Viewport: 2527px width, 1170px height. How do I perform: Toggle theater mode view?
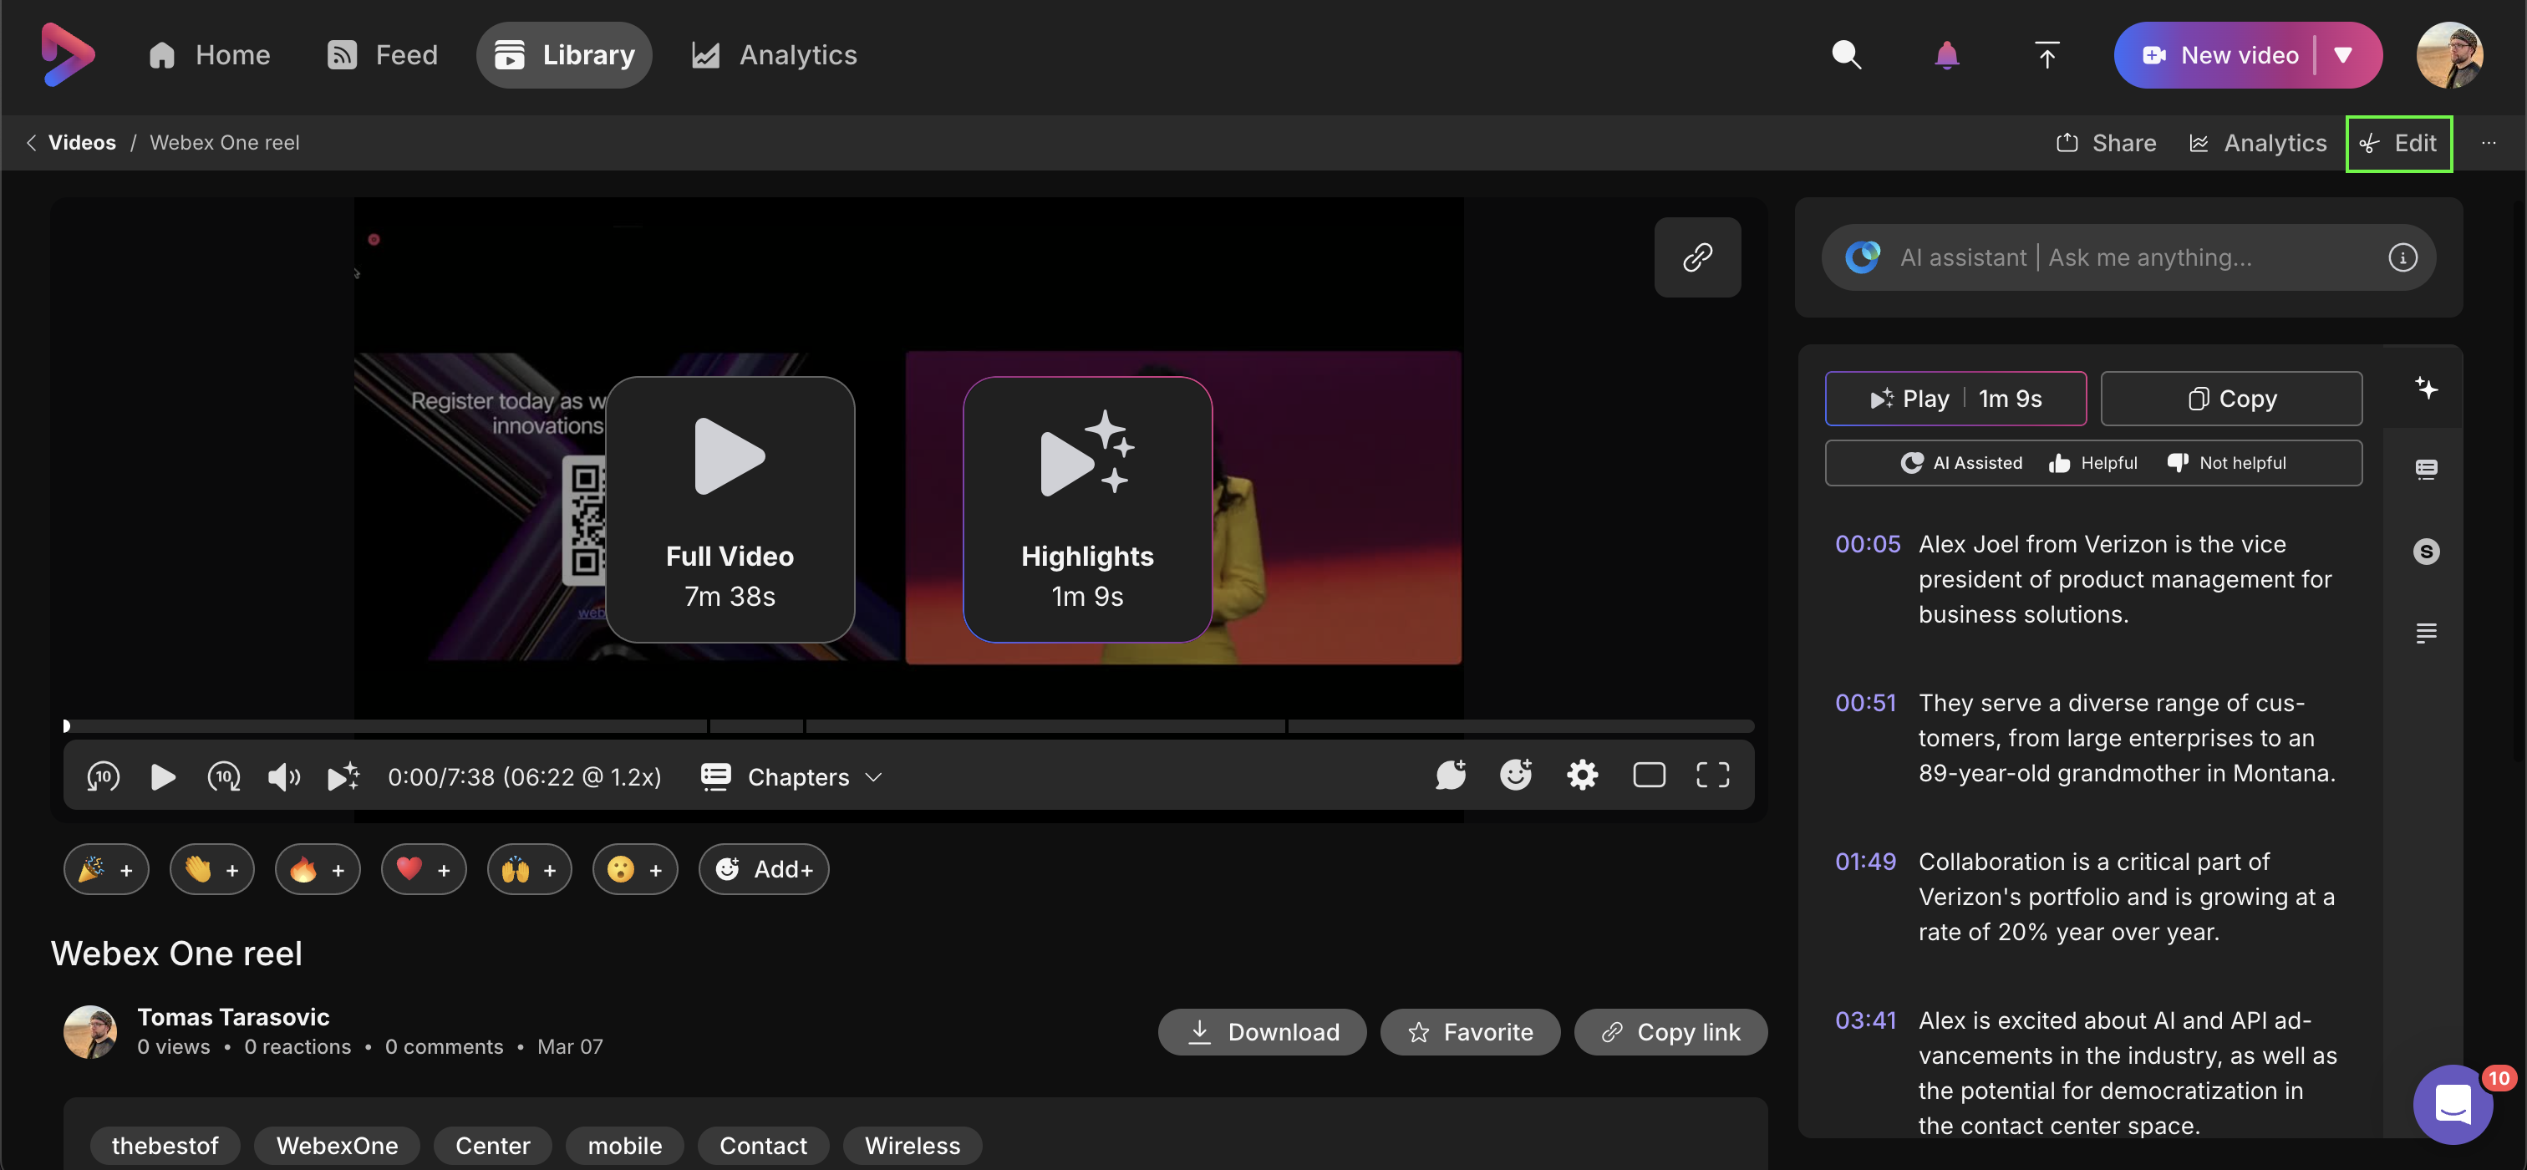[1649, 775]
